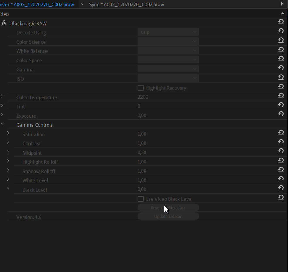The height and width of the screenshot is (272, 288).
Task: Reset the Color Temperature value
Action: point(281,96)
